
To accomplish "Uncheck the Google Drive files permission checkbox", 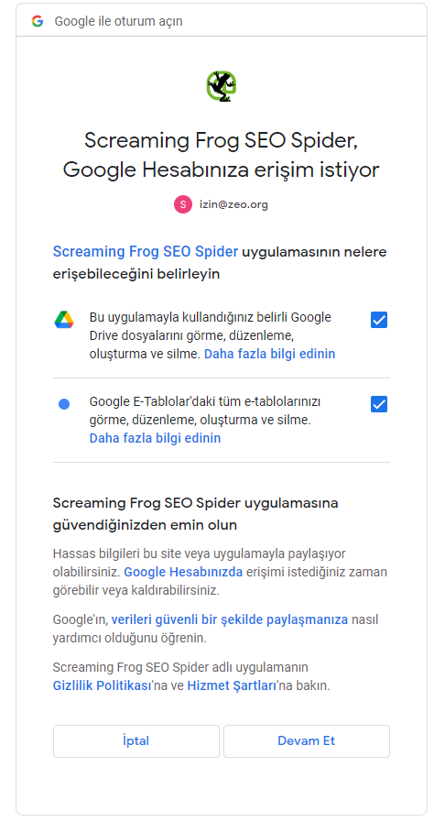I will [379, 320].
